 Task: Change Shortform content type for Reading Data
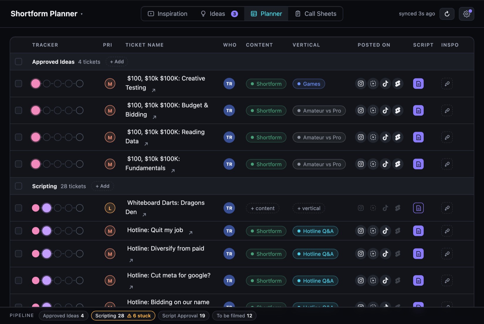pos(266,137)
